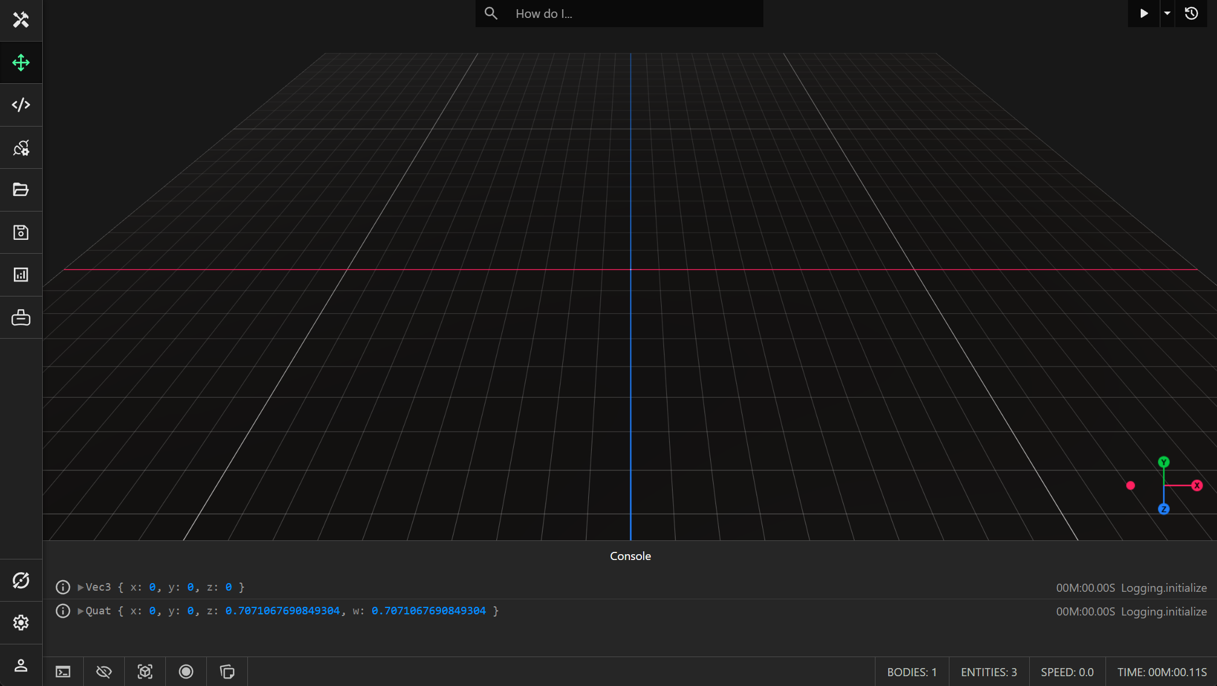Open the code editor panel

(21, 105)
